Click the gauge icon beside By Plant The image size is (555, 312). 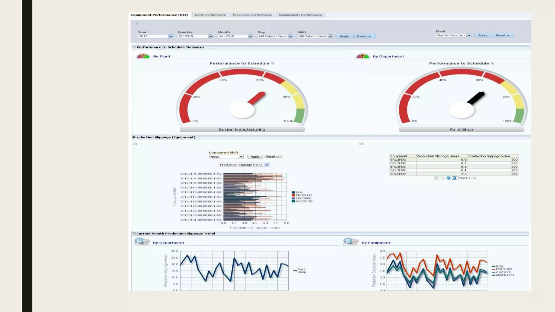point(143,56)
